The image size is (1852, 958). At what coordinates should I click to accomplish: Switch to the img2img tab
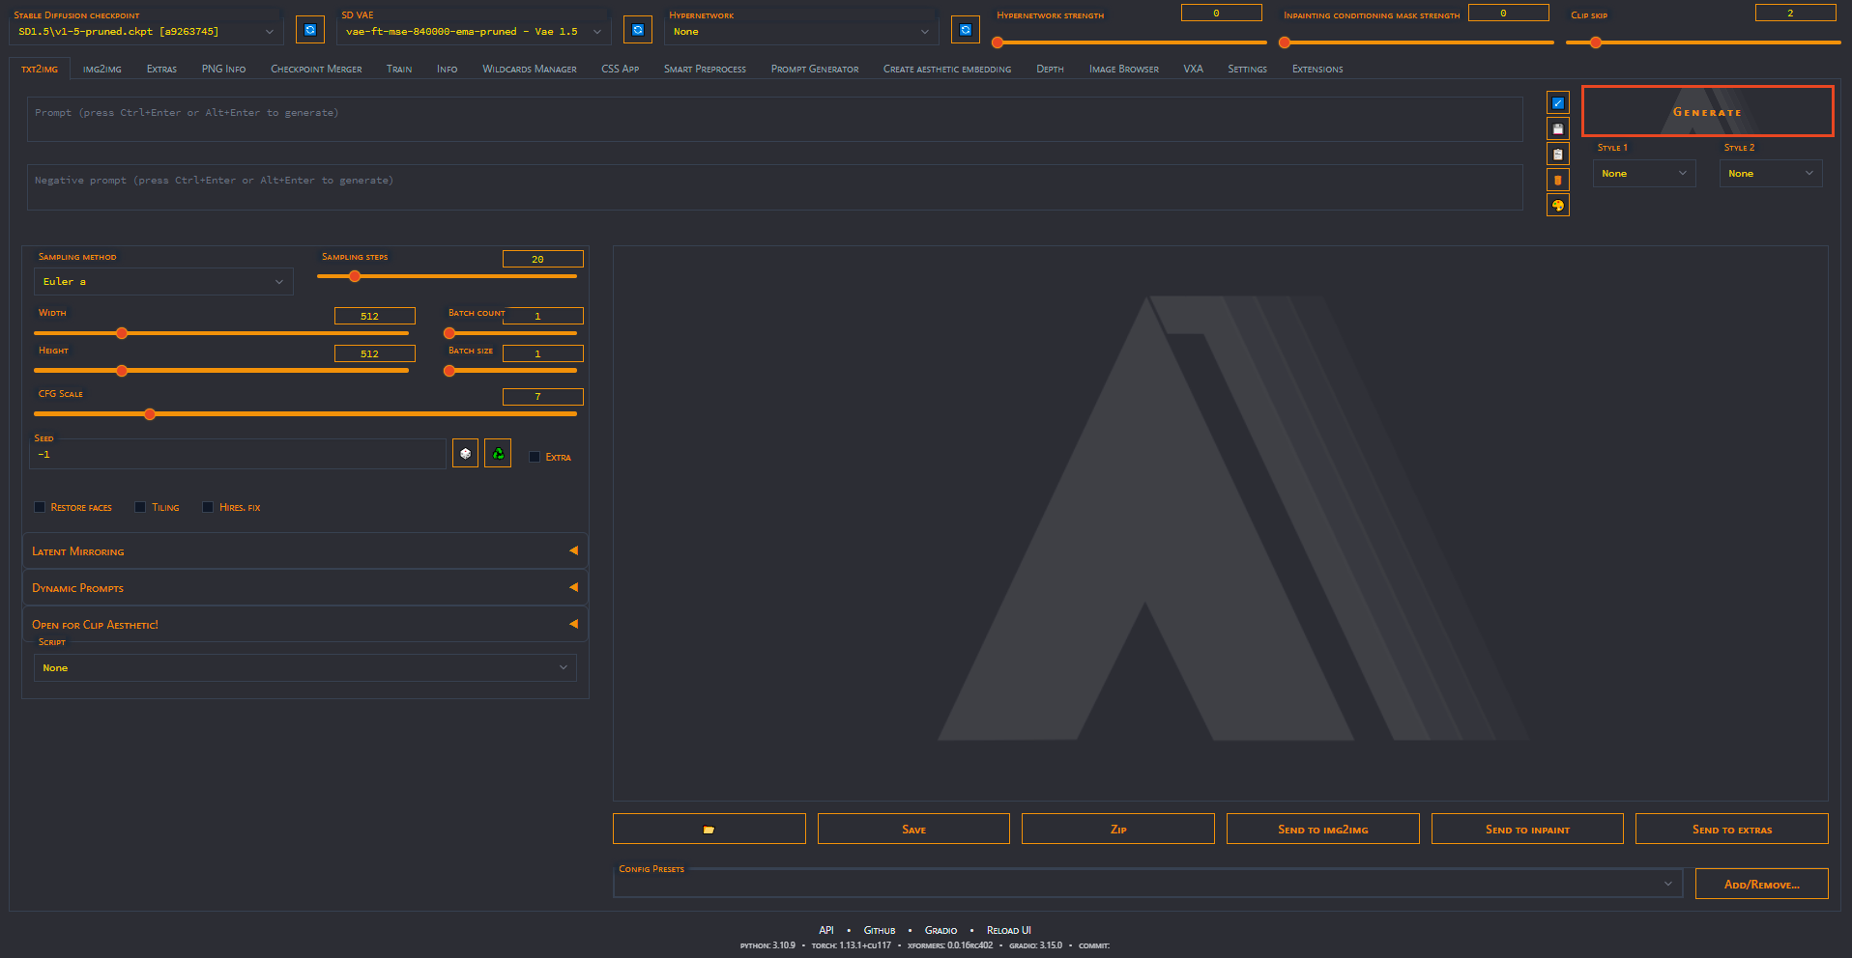click(x=102, y=70)
